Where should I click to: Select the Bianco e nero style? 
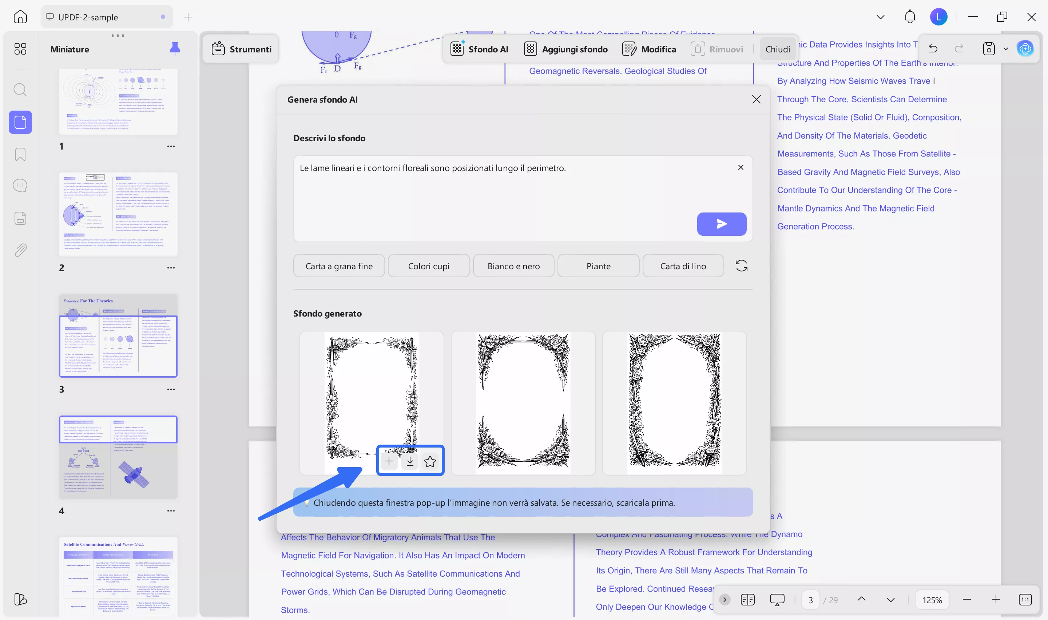pos(513,266)
